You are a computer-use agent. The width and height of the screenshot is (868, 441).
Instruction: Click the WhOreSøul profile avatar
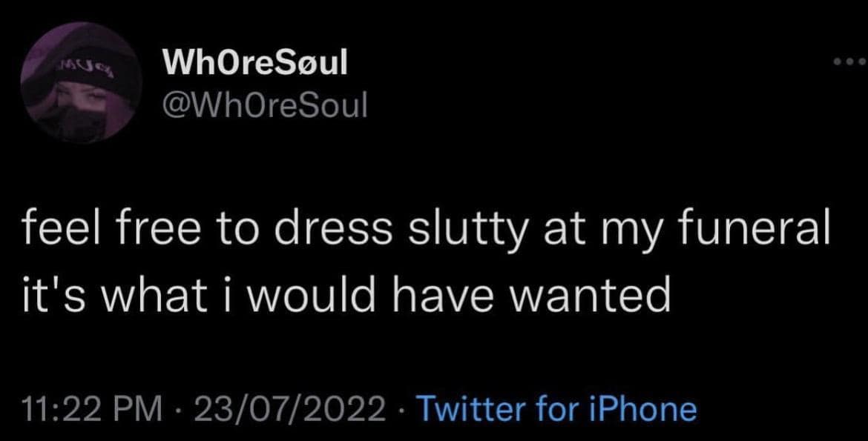pos(83,83)
